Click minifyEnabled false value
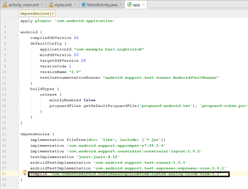 click(90, 100)
